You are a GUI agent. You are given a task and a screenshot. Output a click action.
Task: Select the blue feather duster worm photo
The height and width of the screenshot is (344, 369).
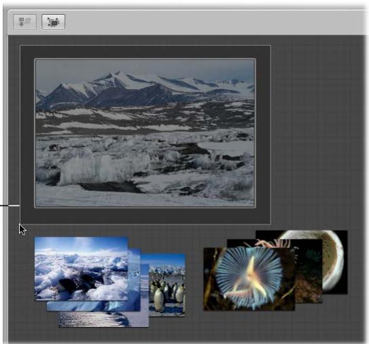click(249, 279)
